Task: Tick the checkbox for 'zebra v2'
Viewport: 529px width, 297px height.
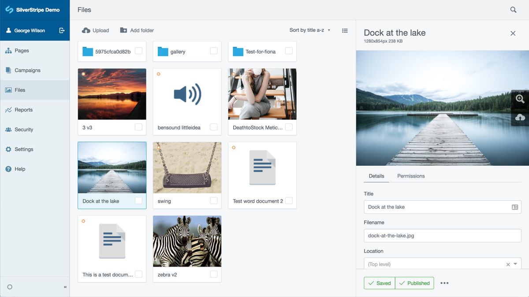Action: 214,274
